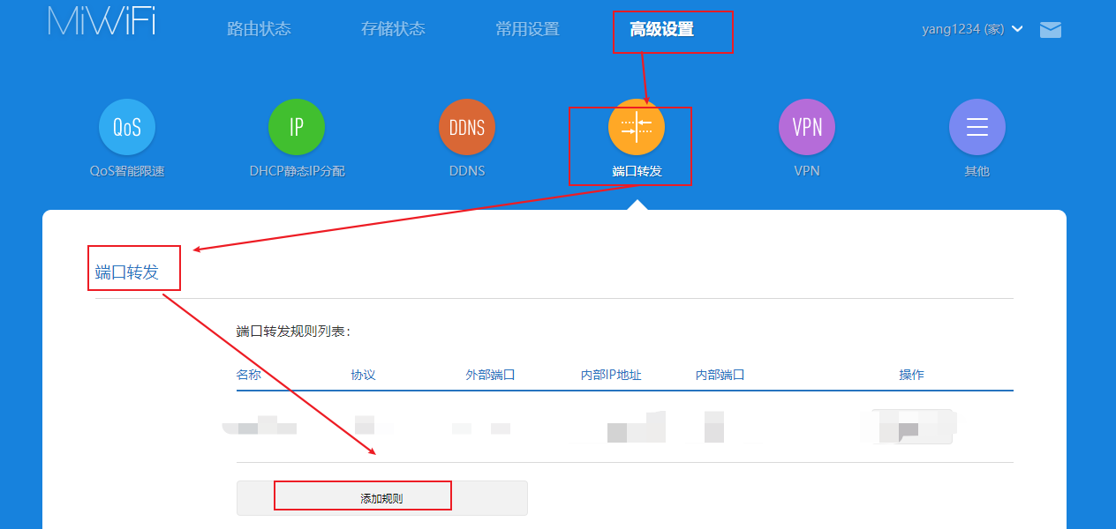Click the MiWiFi logo
The image size is (1116, 529).
coord(102,21)
